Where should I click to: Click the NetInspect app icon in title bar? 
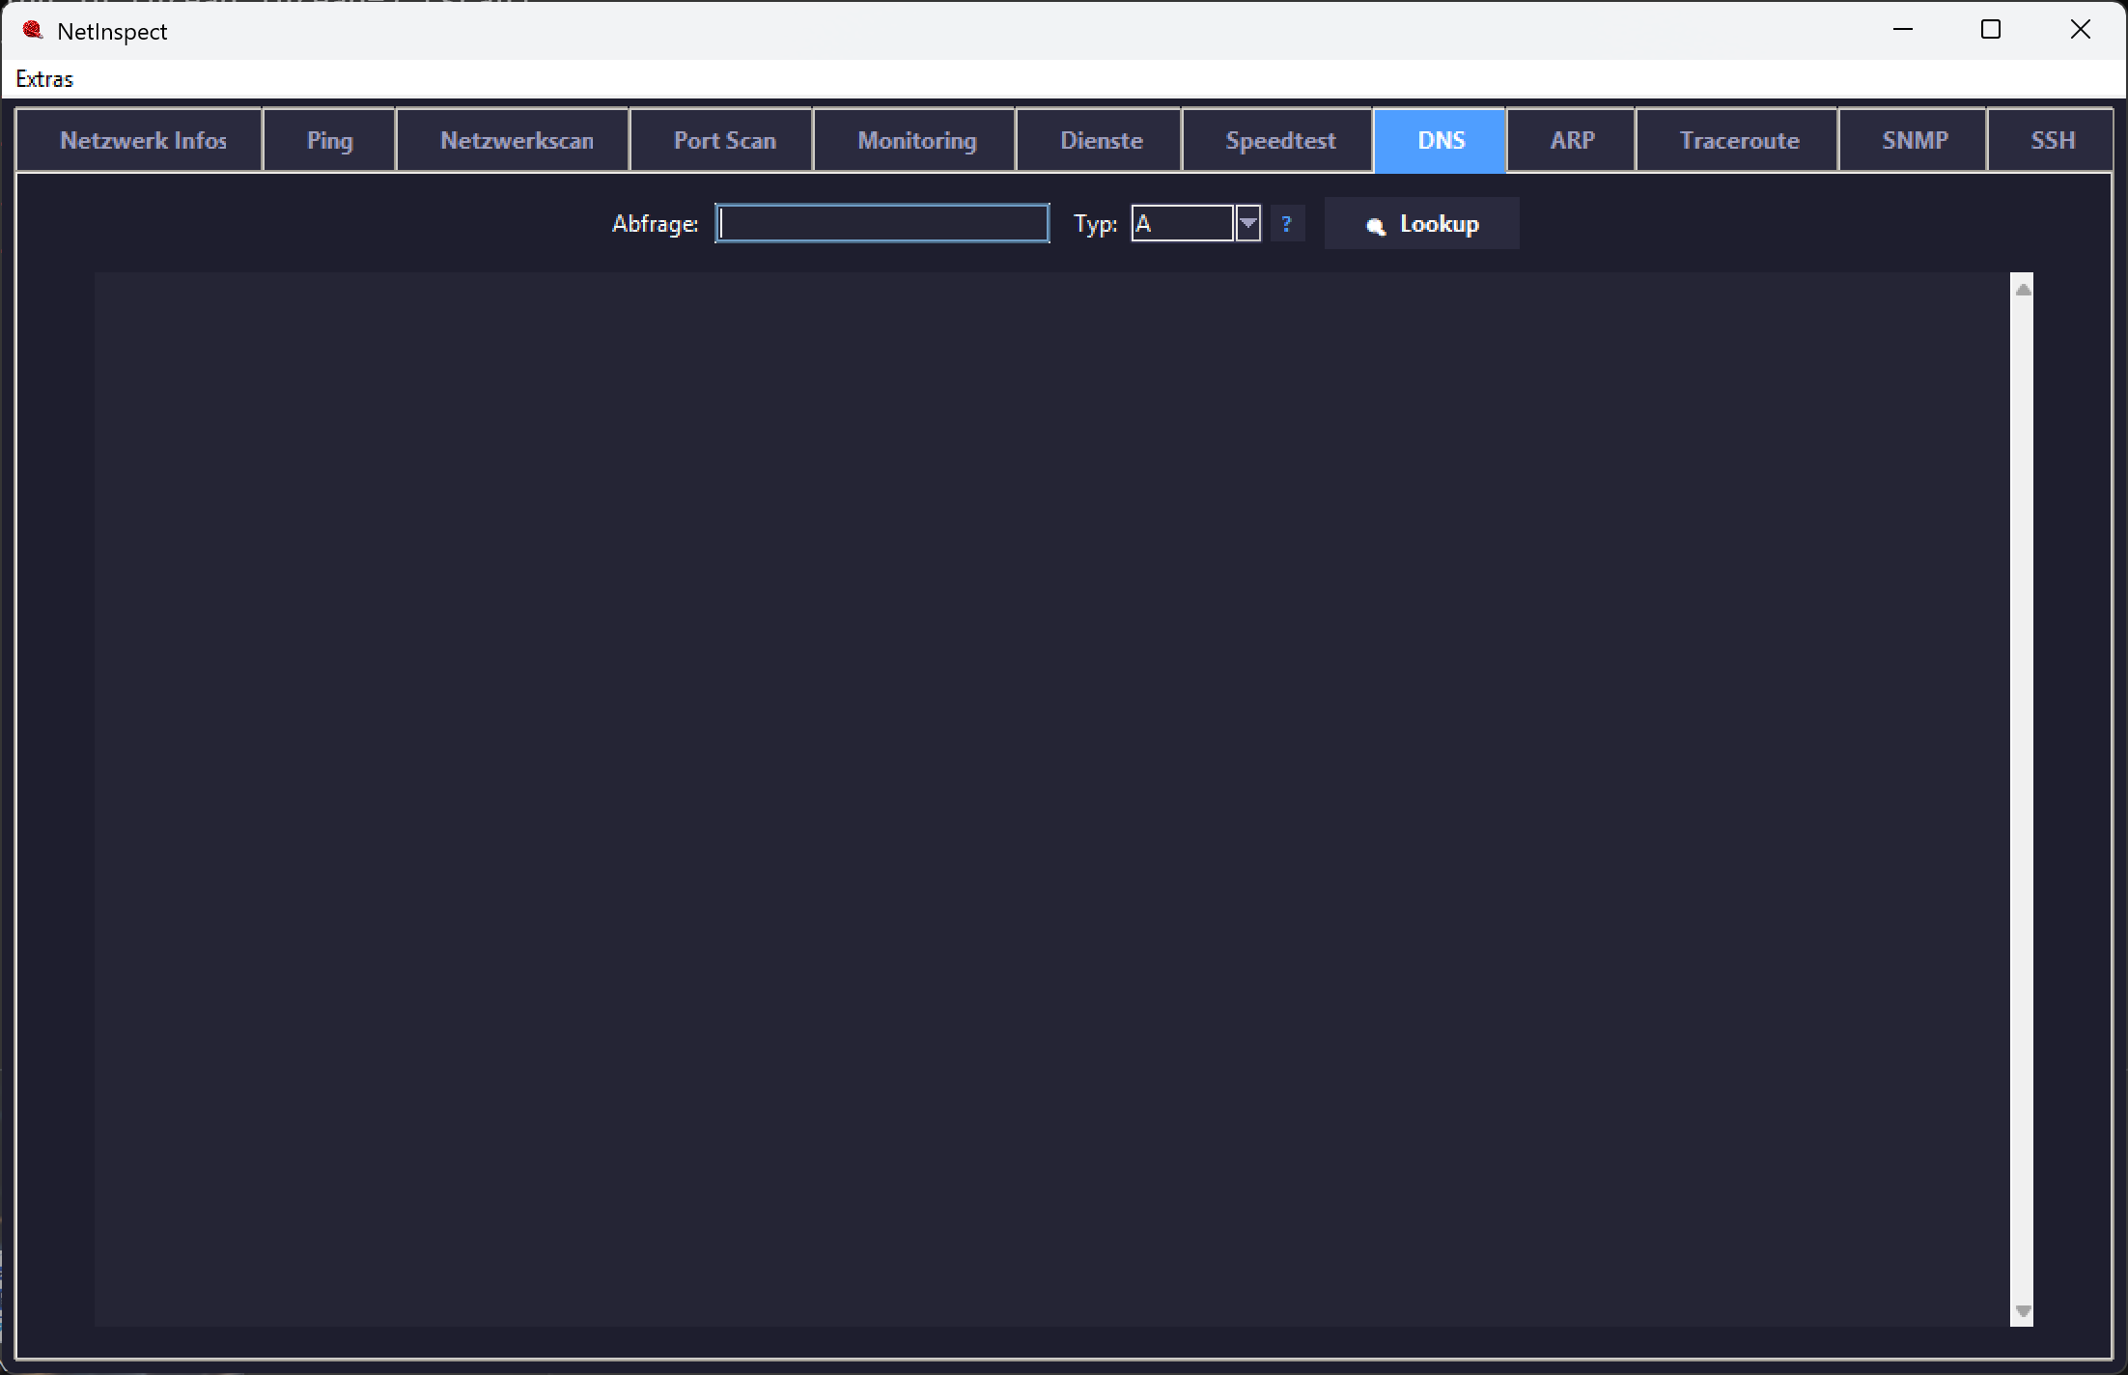33,30
